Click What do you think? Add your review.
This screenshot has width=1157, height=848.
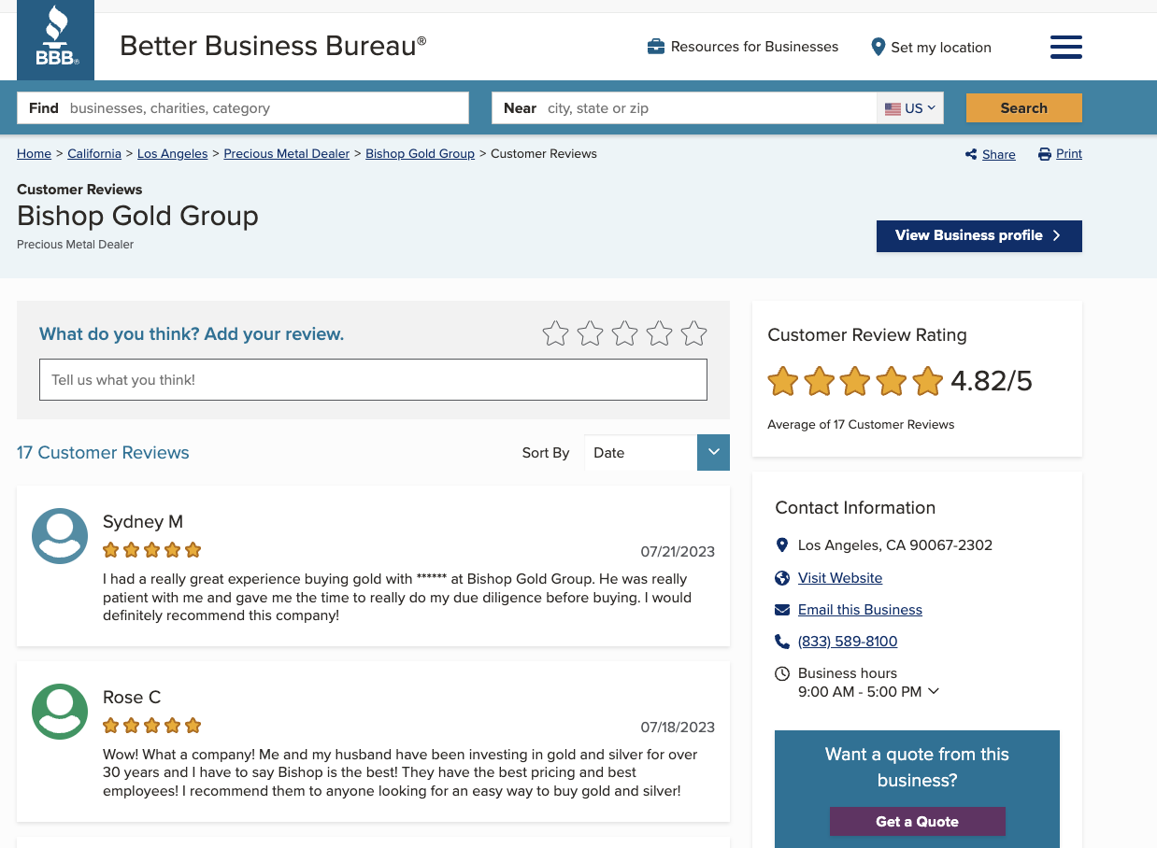pos(192,334)
